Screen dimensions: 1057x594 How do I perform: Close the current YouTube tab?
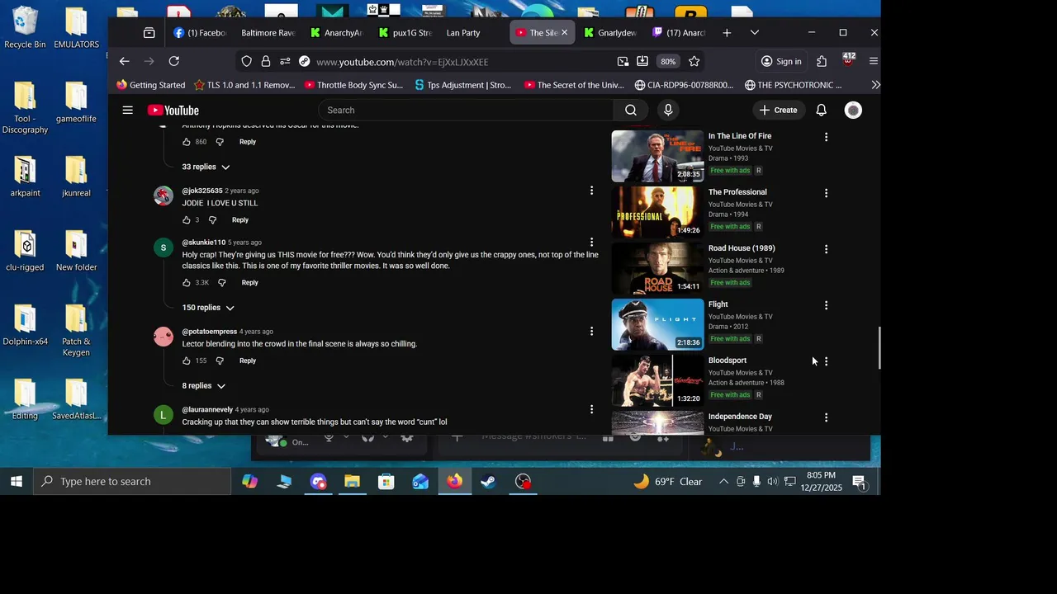[x=565, y=33]
